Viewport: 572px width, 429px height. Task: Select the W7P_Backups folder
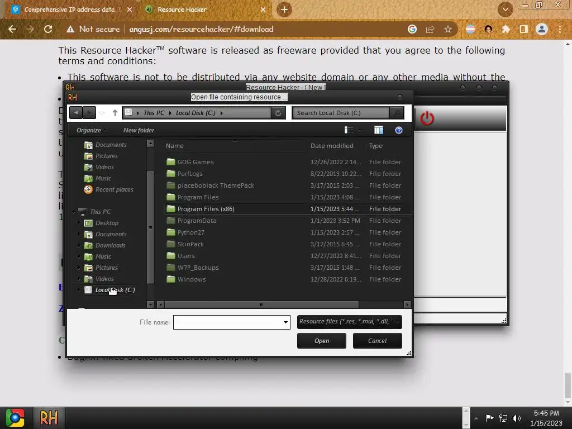pos(192,268)
